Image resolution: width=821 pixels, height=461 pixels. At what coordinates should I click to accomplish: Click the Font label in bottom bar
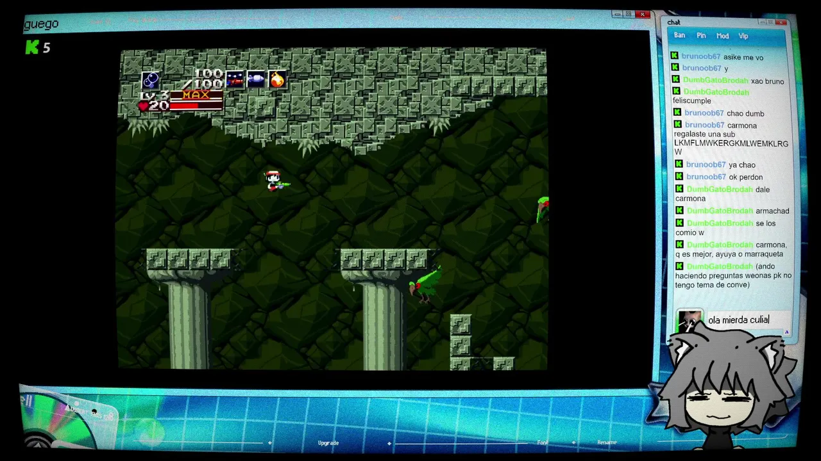(x=543, y=442)
